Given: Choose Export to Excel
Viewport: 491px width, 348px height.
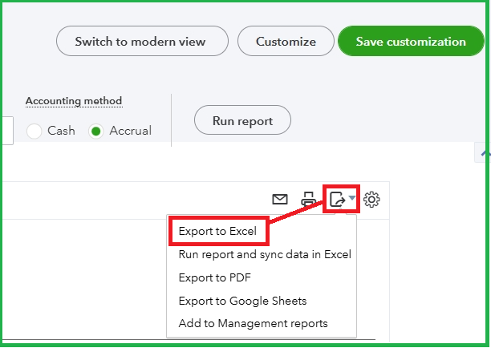Looking at the screenshot, I should [x=217, y=231].
